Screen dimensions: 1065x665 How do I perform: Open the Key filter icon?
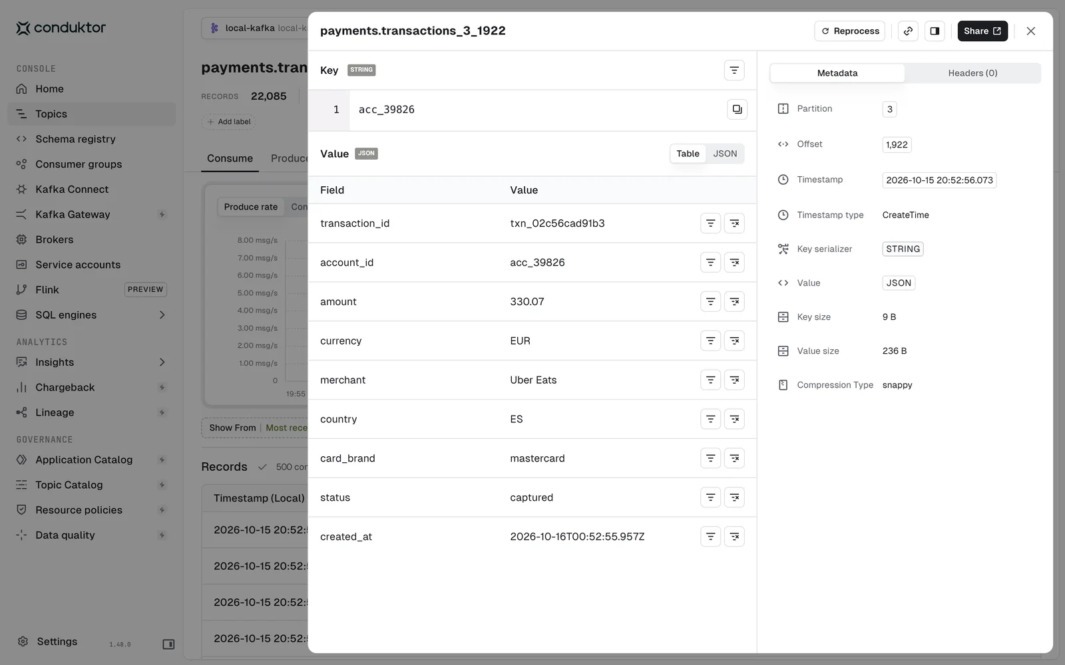[734, 70]
